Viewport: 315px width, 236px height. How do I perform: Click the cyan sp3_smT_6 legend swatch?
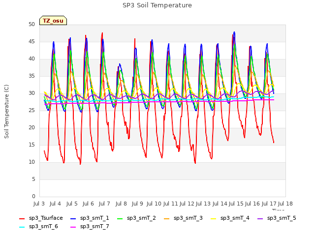coord(22,227)
